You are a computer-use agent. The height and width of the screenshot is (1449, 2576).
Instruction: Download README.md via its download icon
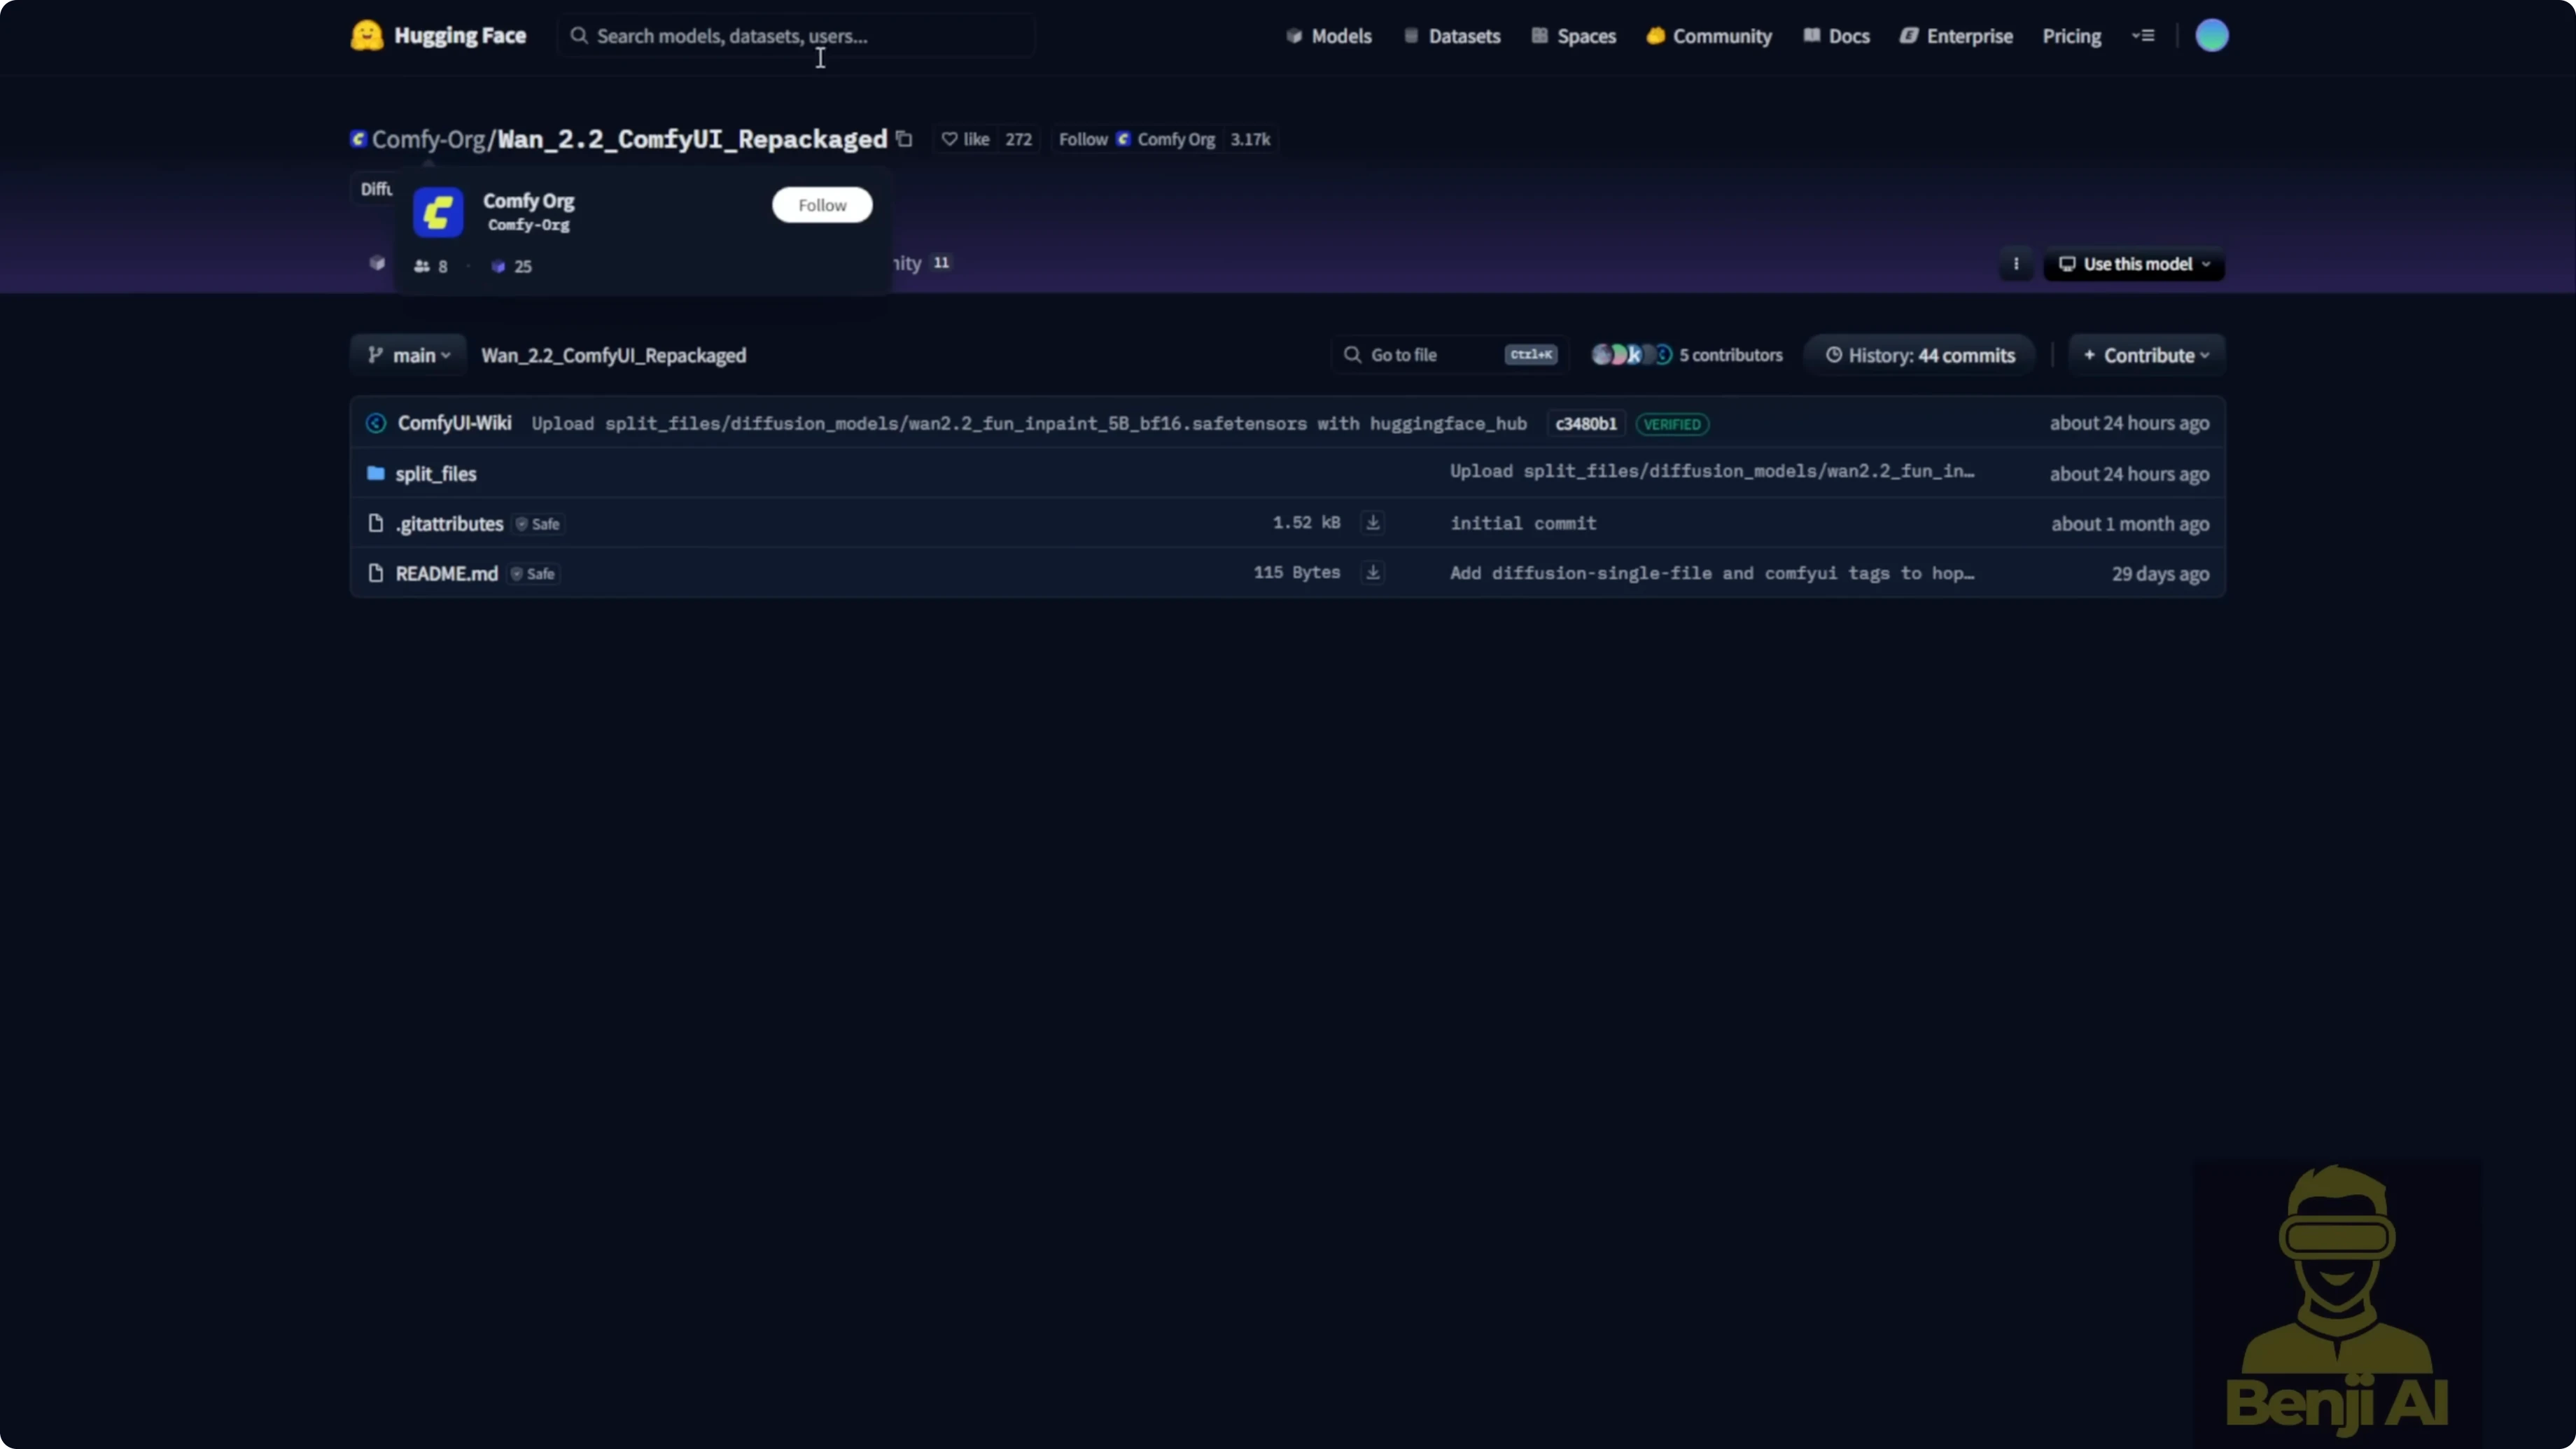(1373, 573)
